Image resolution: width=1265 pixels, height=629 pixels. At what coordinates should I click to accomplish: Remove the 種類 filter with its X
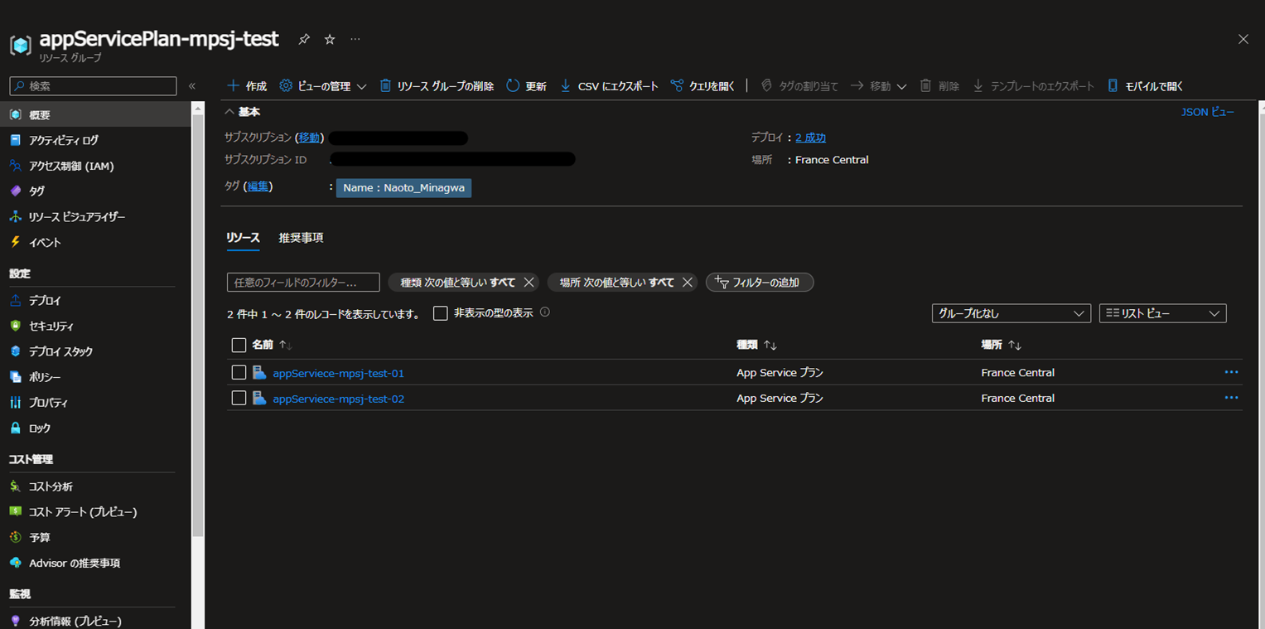coord(529,283)
